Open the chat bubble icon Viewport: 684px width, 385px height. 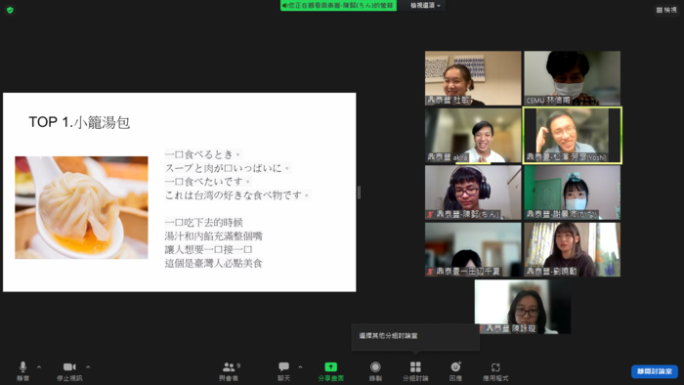(x=284, y=366)
